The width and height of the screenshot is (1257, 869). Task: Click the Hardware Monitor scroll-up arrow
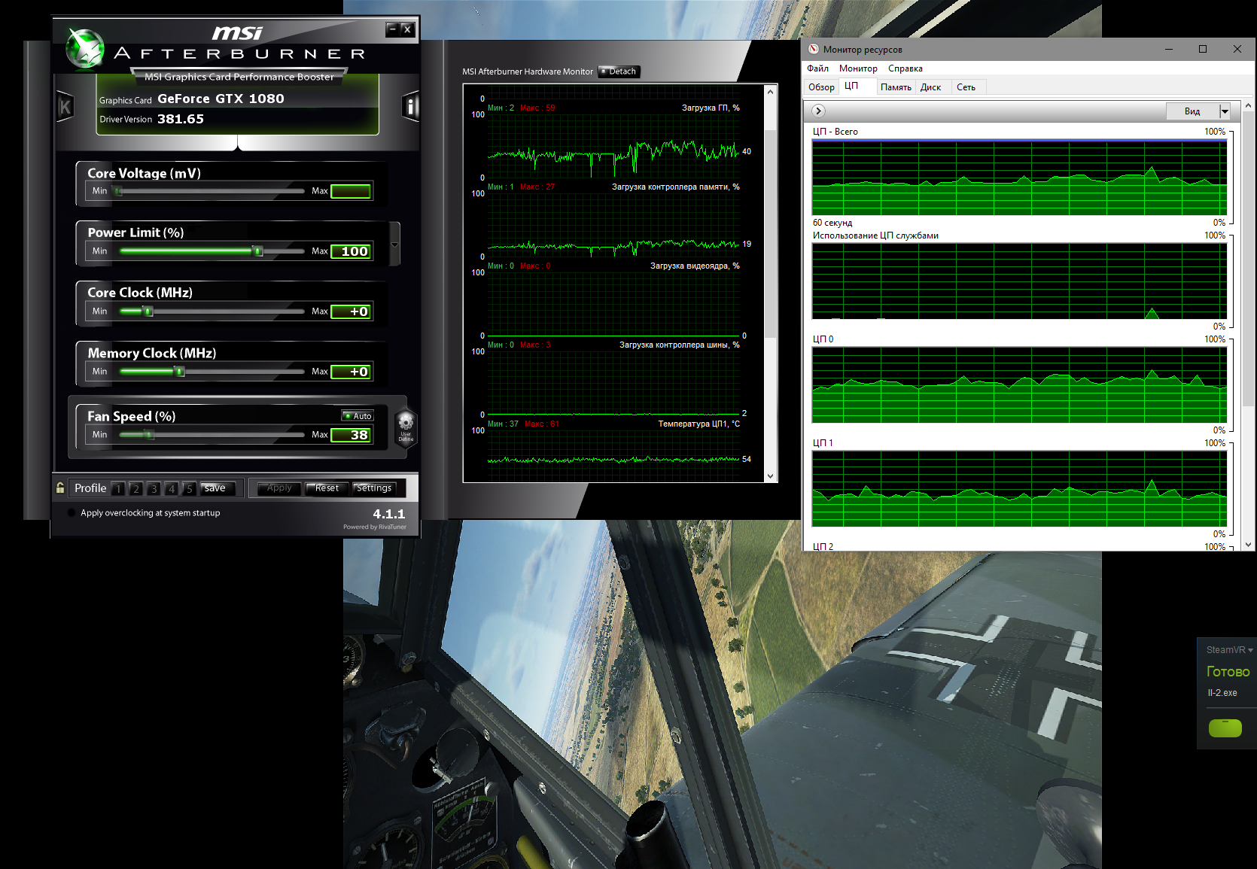point(770,92)
